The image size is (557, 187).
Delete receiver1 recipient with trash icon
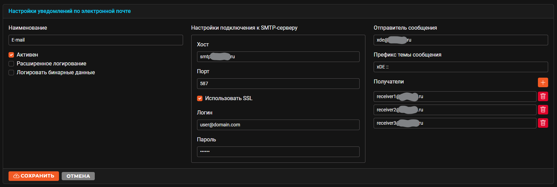[x=543, y=96]
